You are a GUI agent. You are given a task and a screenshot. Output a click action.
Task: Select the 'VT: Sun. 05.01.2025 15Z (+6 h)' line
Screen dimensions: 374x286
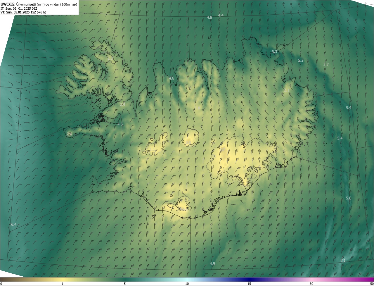23,12
